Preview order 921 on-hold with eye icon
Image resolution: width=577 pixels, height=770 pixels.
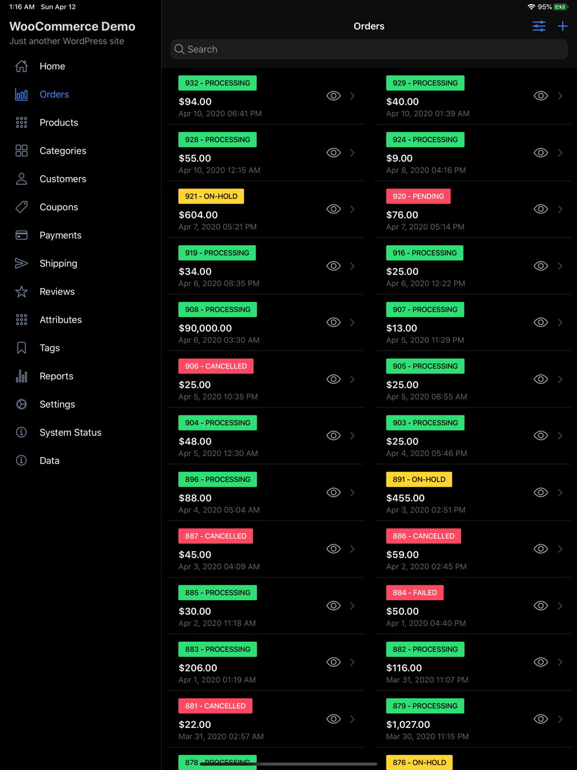coord(334,209)
